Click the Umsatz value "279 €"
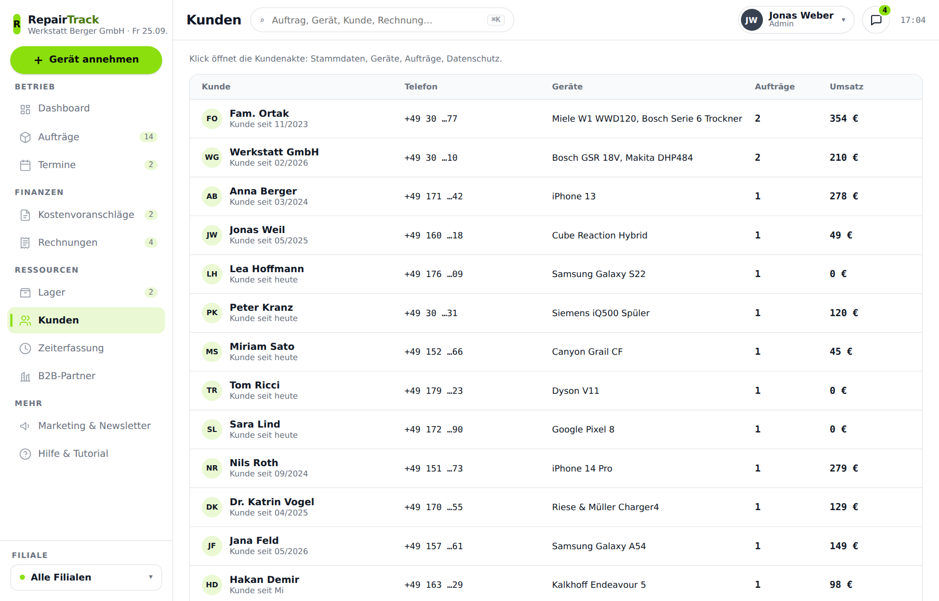The width and height of the screenshot is (939, 601). pos(844,469)
